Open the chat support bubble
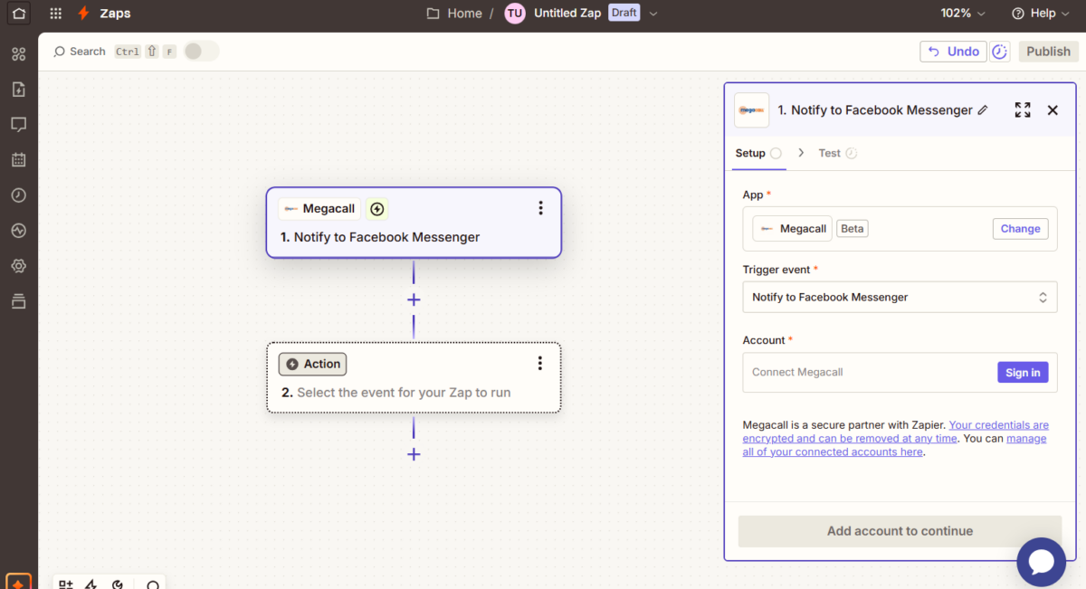The width and height of the screenshot is (1086, 589). 1041,562
